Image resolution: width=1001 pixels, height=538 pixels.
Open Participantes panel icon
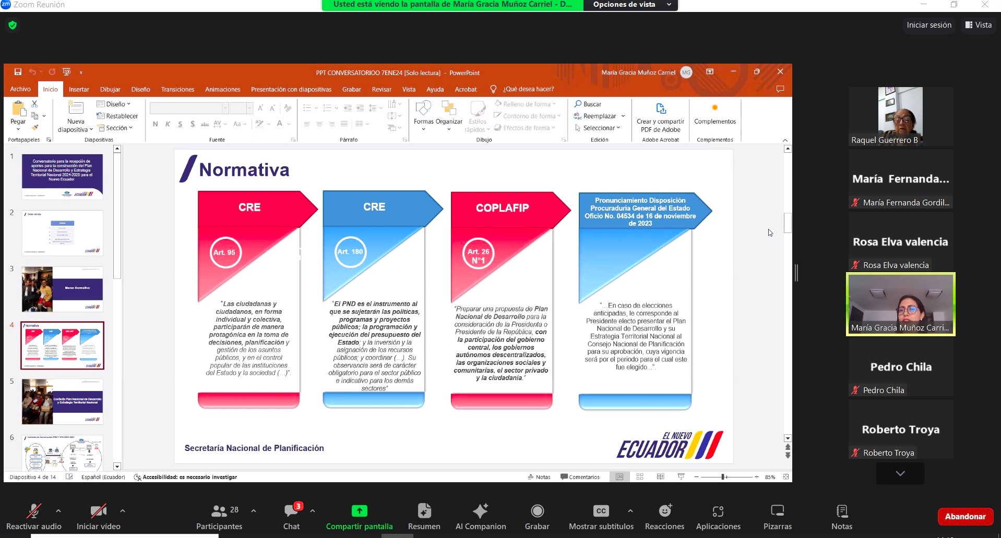pyautogui.click(x=219, y=511)
